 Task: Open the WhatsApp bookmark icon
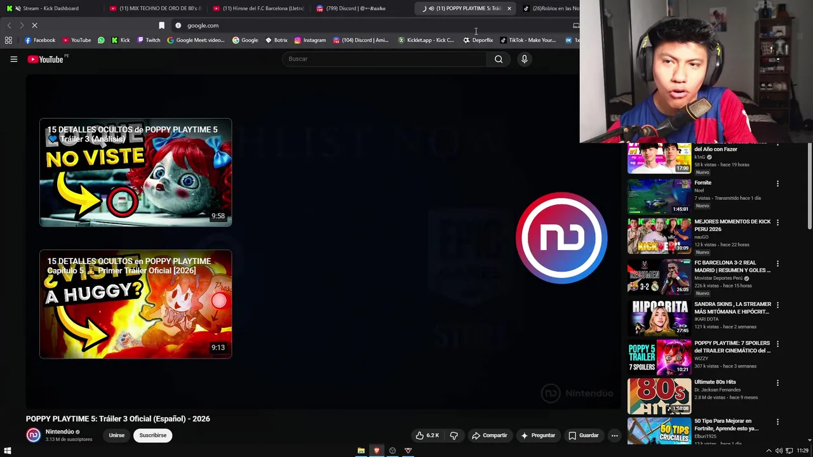click(x=101, y=40)
